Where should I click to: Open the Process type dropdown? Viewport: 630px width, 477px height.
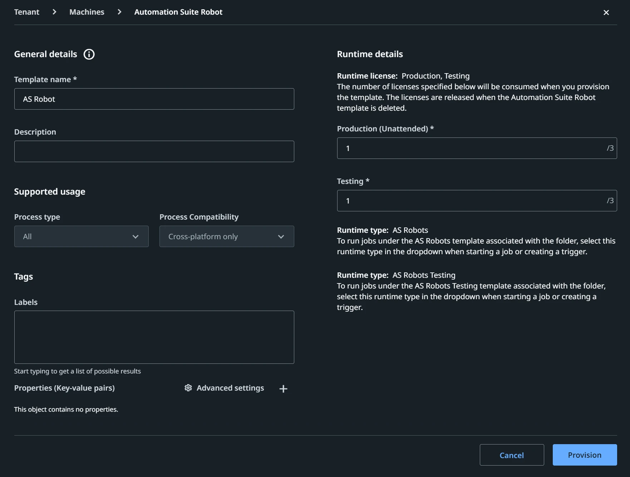[82, 236]
